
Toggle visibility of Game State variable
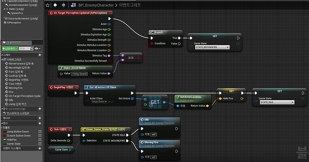[39, 144]
